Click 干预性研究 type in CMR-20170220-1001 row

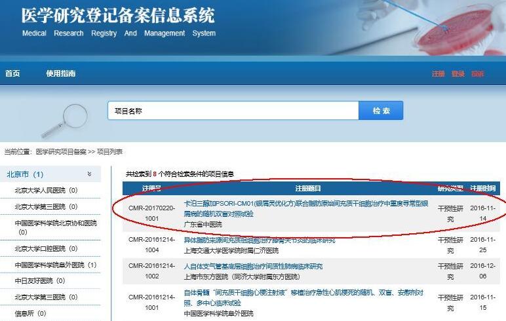pos(450,214)
